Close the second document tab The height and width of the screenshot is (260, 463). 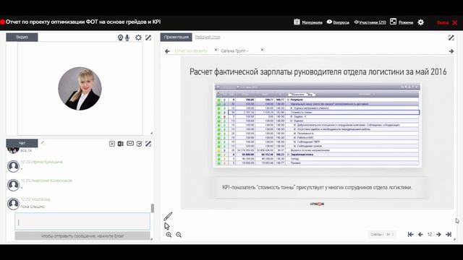(262, 50)
